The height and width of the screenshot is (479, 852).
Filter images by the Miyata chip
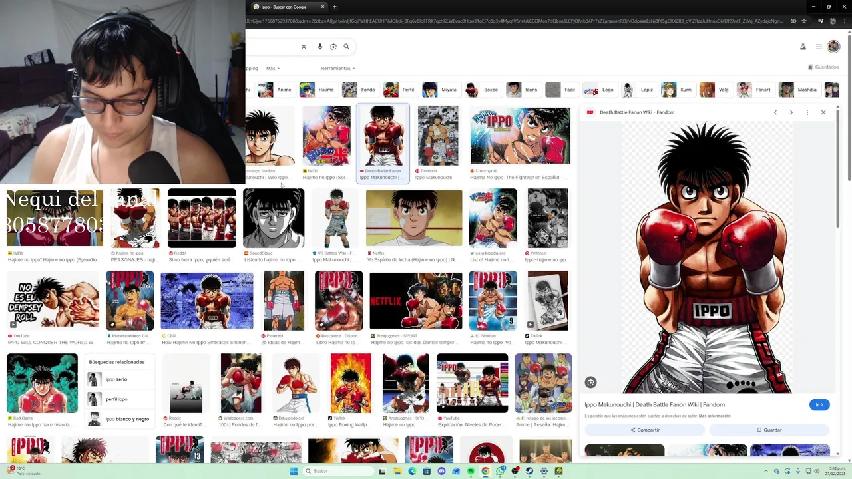[x=441, y=90]
